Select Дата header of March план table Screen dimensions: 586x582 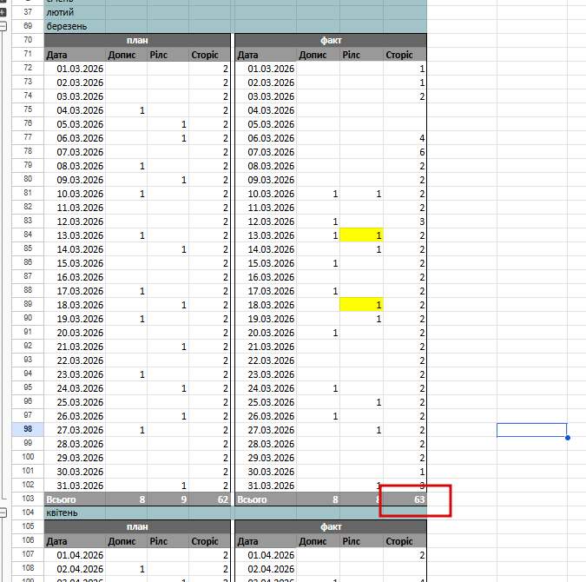click(75, 55)
